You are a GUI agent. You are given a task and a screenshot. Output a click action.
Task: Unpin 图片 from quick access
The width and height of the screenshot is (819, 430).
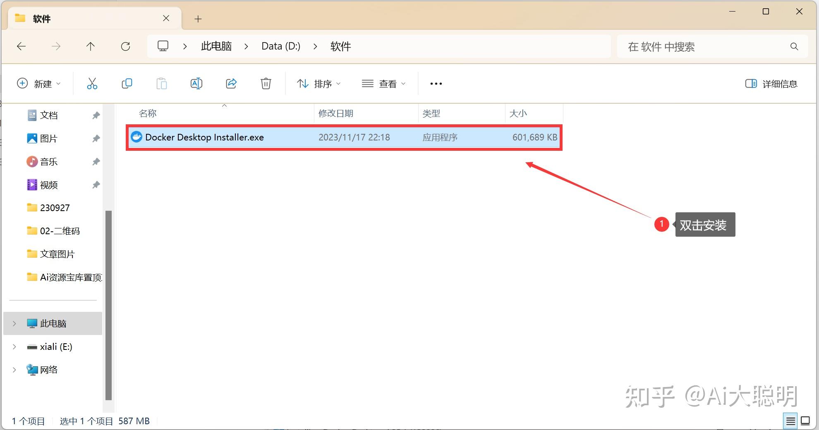pyautogui.click(x=96, y=138)
